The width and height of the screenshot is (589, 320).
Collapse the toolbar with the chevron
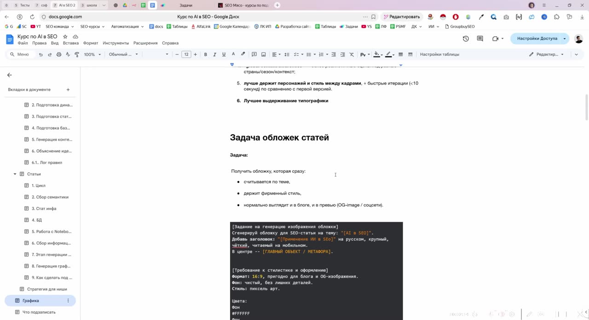[576, 54]
